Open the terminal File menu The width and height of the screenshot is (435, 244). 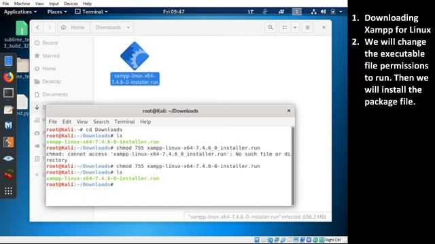[52, 122]
